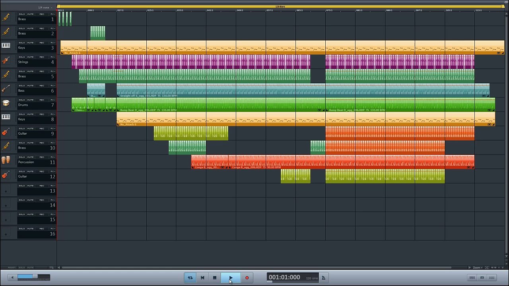Screen dimensions: 509x286
Task: Solo Brass track 1
Action: click(x=22, y=14)
